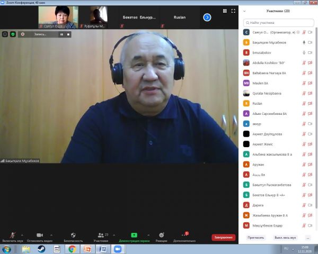This screenshot has width=318, height=254.
Task: Start screen share with Демонстрация экрана
Action: [x=134, y=235]
